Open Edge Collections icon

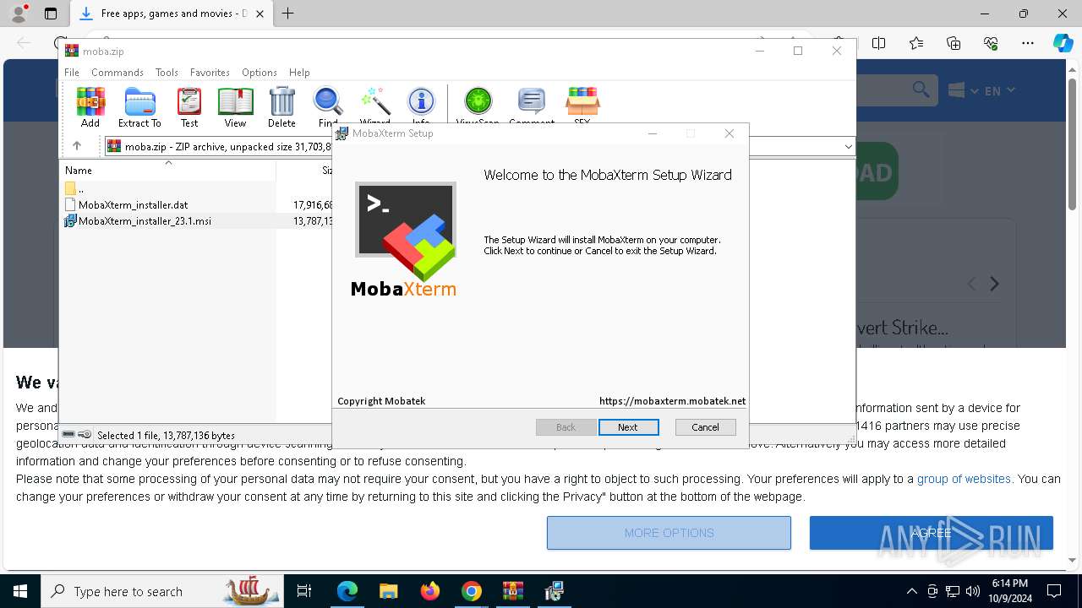[x=954, y=43]
